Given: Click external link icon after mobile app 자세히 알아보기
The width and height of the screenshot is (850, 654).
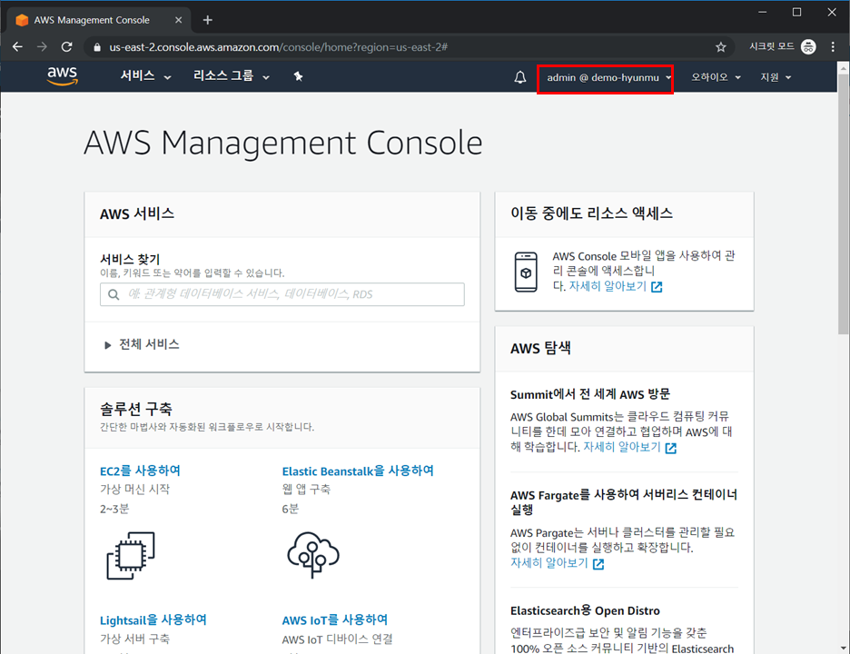Looking at the screenshot, I should [x=657, y=287].
